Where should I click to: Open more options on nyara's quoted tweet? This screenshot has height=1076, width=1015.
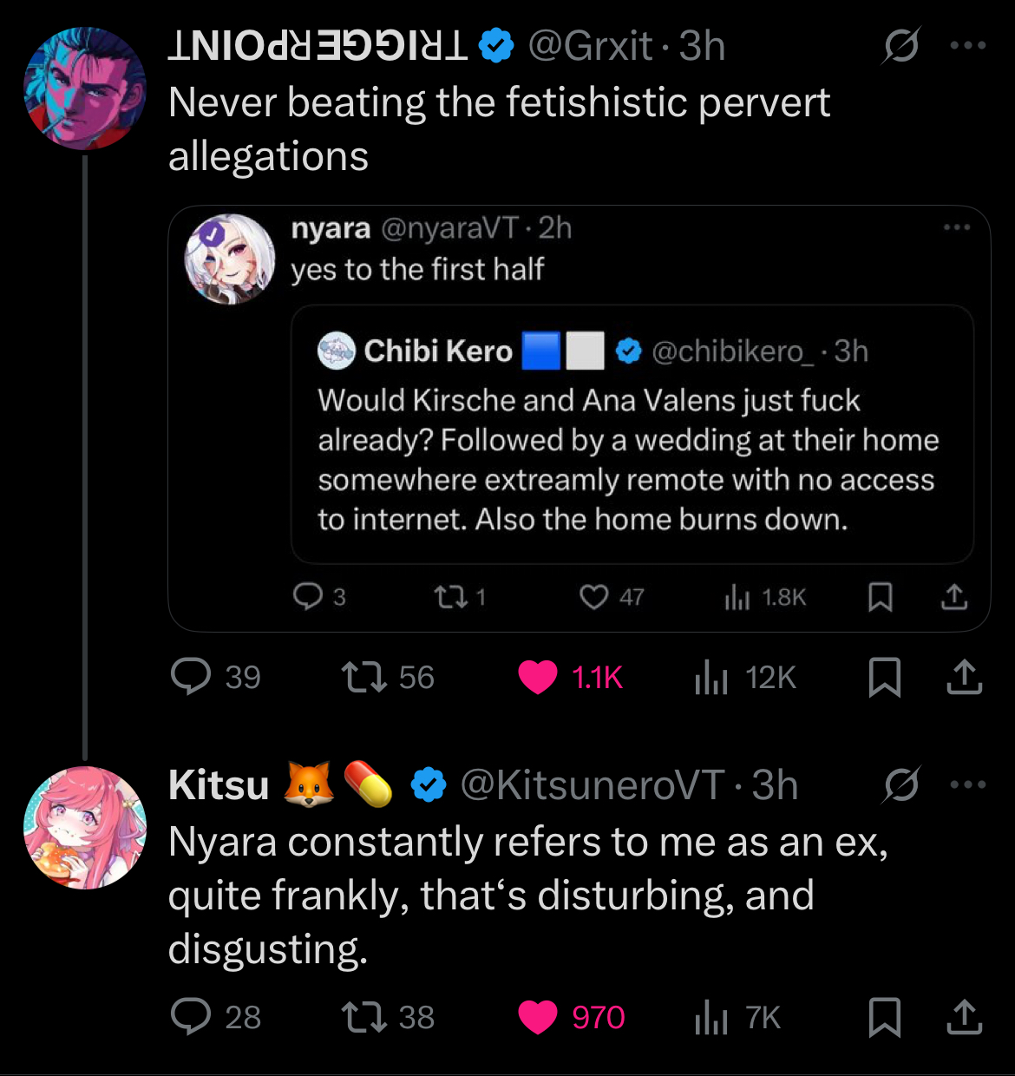click(x=956, y=227)
